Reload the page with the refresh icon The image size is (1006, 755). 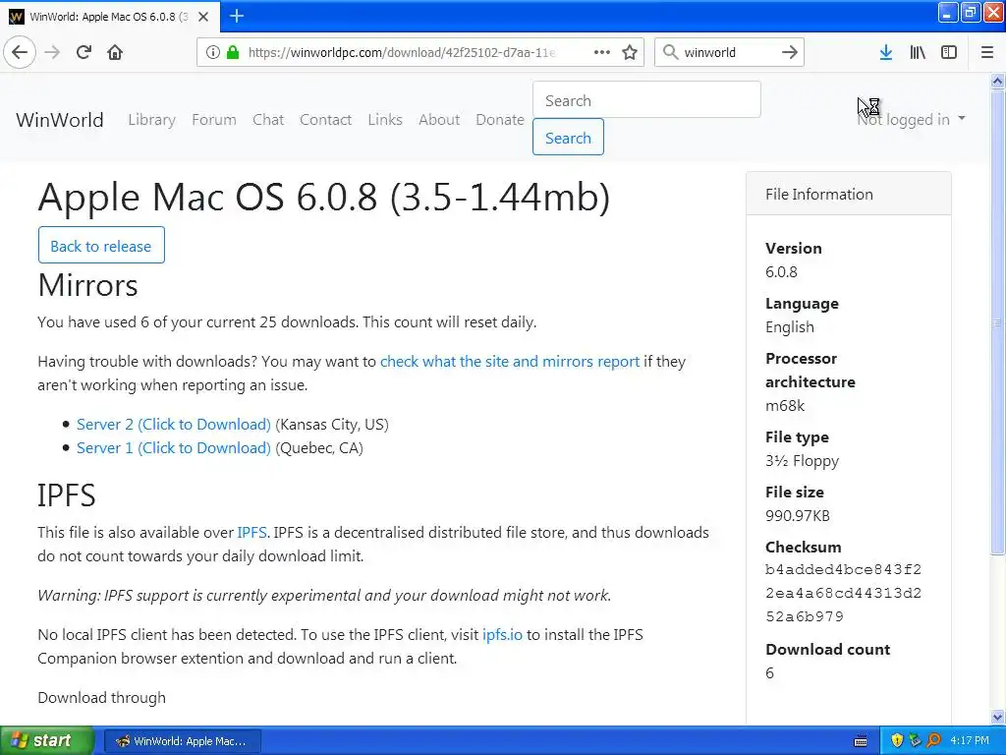(84, 52)
